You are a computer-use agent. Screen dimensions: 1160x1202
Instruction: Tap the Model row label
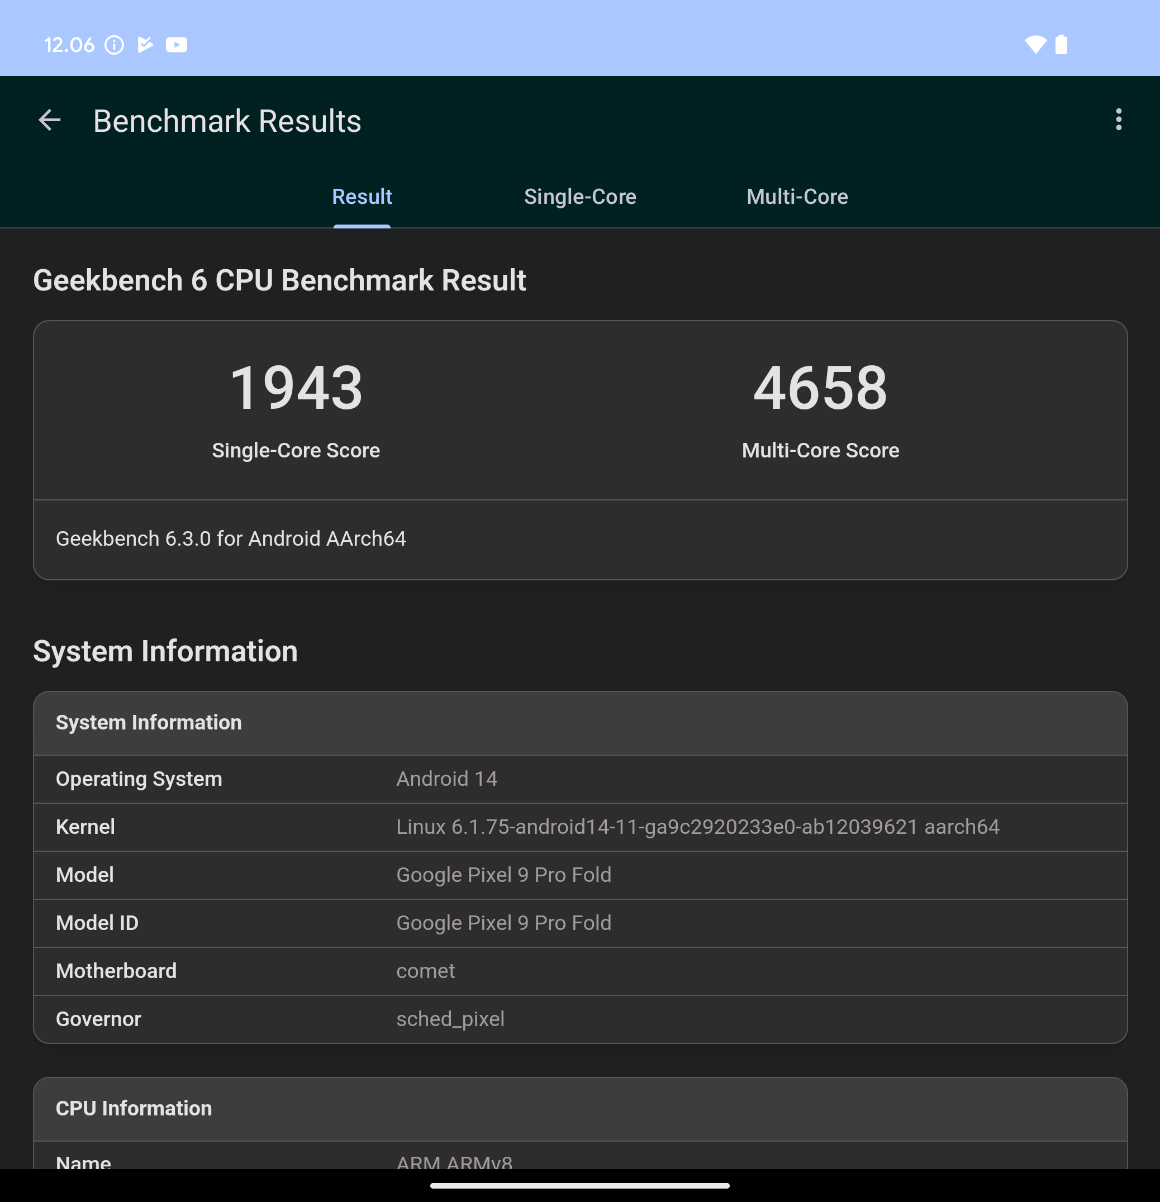(x=85, y=875)
